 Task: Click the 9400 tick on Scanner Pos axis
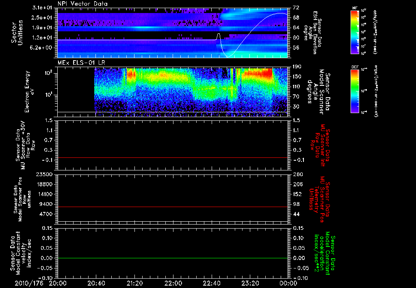(46, 204)
